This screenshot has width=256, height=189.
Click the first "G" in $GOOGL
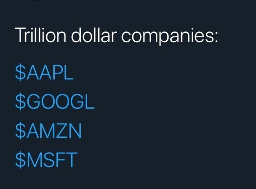click(x=33, y=101)
